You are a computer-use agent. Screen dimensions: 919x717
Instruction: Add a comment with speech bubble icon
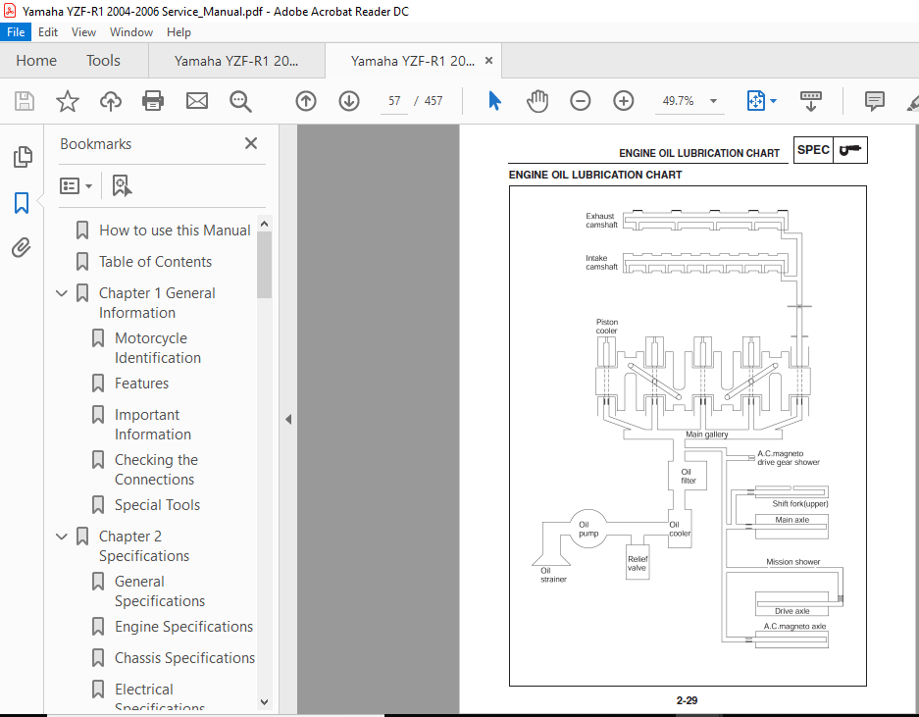[875, 101]
